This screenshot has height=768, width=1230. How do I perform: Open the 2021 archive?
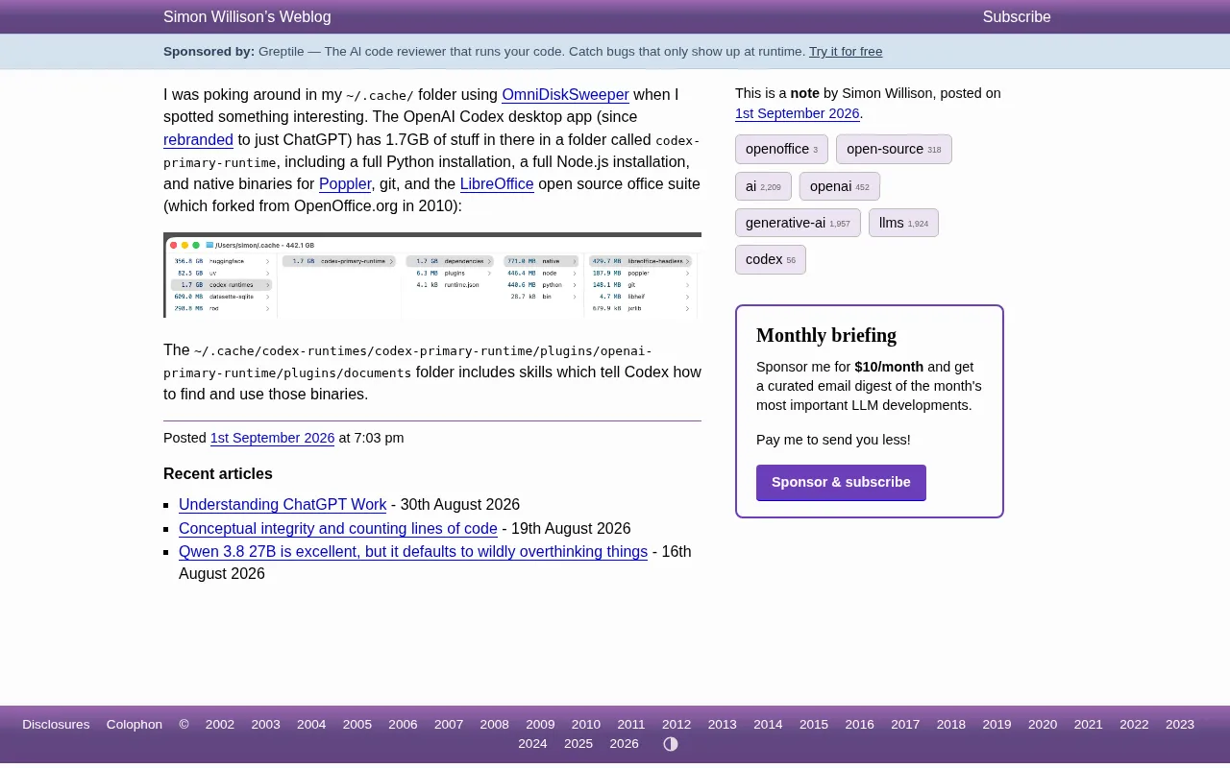[1089, 725]
